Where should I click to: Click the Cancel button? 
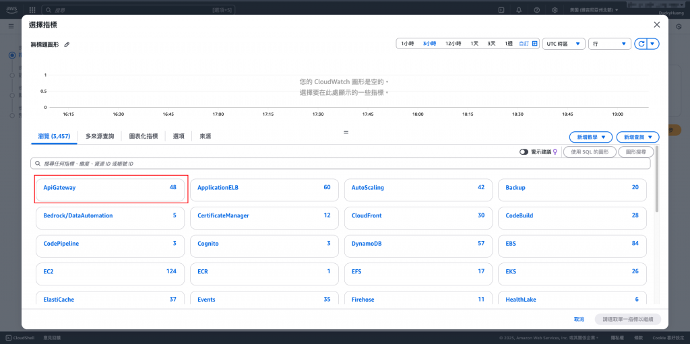point(579,319)
